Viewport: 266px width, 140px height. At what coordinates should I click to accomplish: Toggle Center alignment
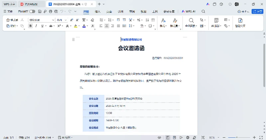tap(107, 26)
